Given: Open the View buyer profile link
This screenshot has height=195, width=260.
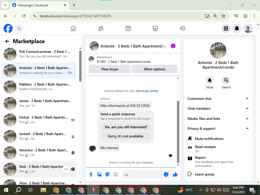Looking at the screenshot, I should (147, 91).
